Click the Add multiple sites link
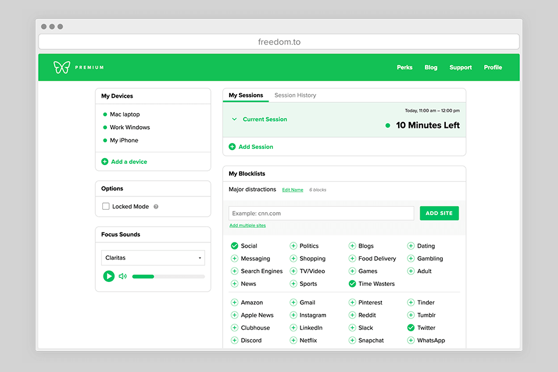 (248, 226)
